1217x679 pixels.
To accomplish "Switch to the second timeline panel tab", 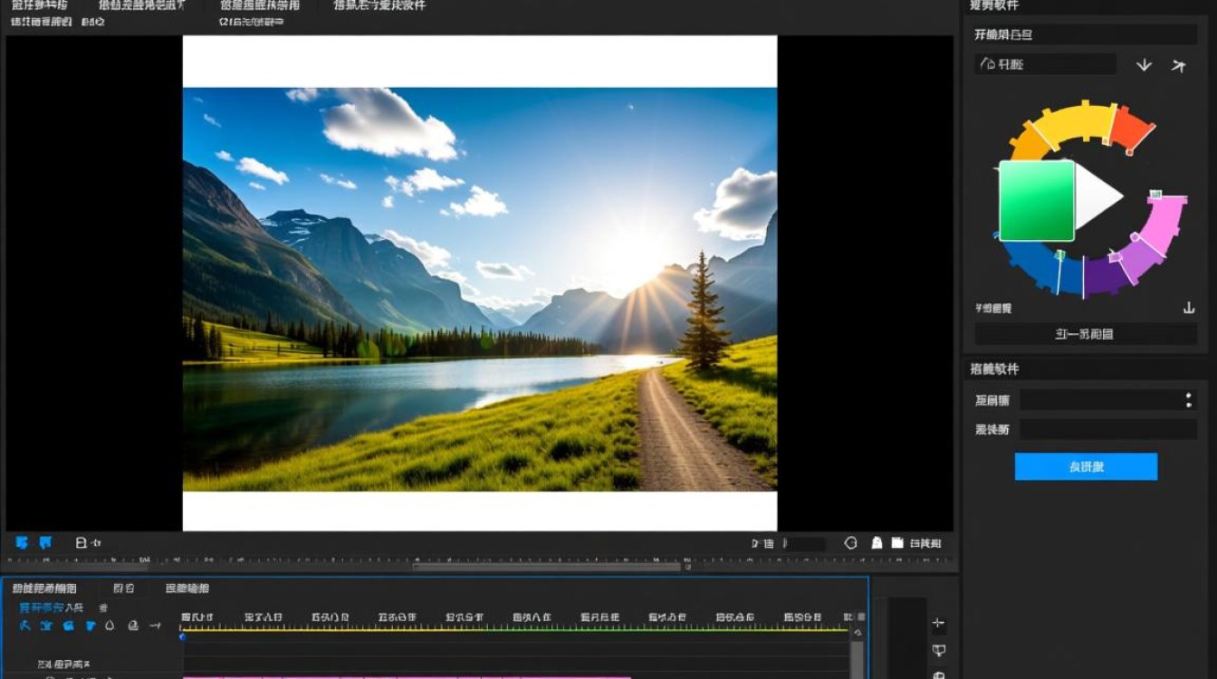I will click(123, 588).
